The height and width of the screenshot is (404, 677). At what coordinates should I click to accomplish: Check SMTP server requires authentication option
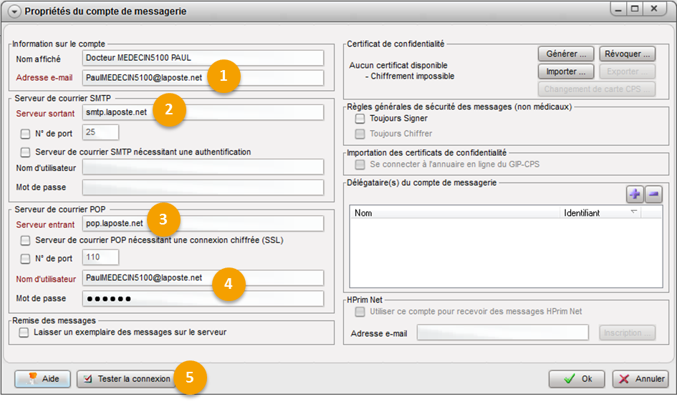[26, 152]
